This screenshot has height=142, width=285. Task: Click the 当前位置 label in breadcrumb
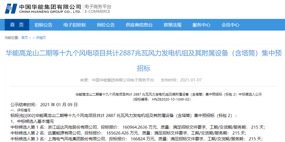[x=12, y=38]
